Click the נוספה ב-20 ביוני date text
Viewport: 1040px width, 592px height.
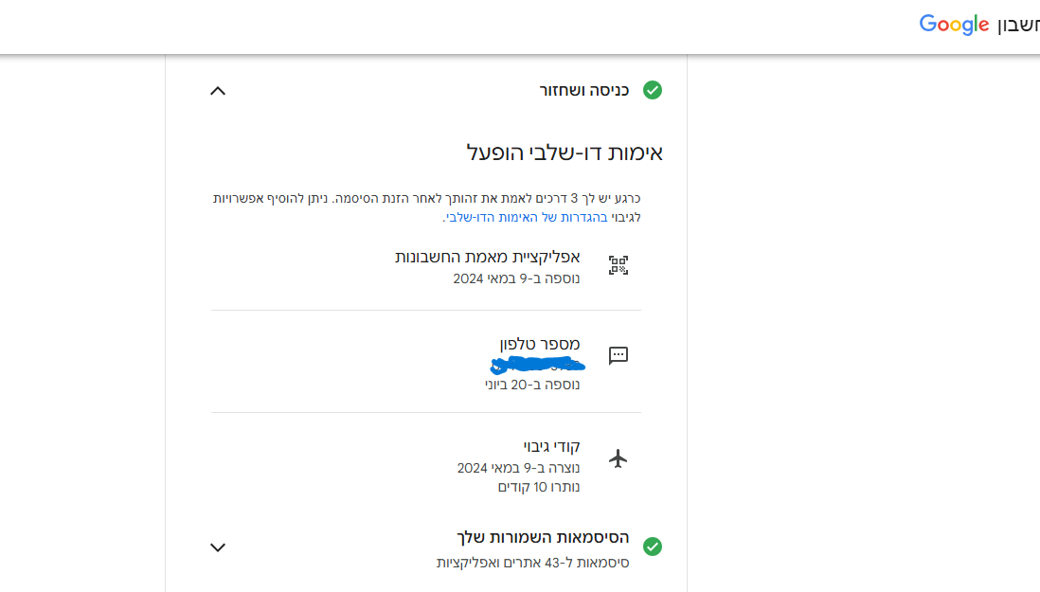coord(532,385)
